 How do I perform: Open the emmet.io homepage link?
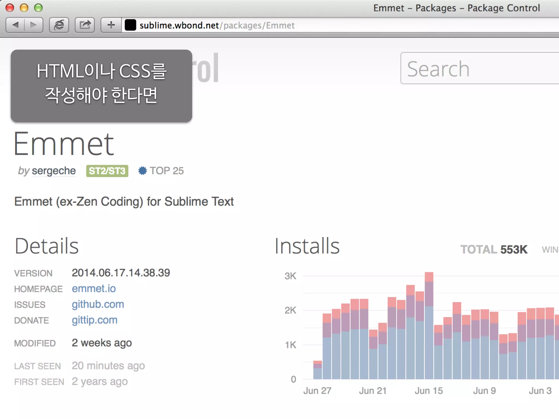(x=94, y=289)
